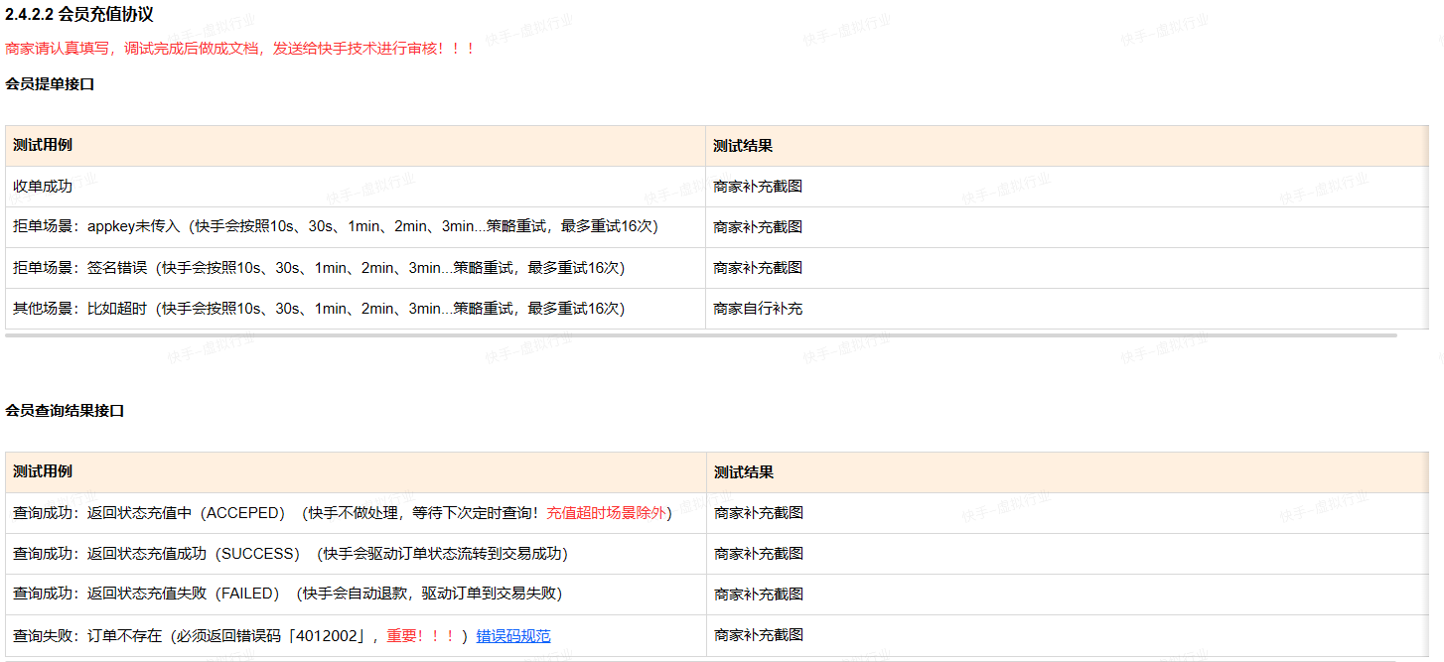Click the red text 充值超时场景除外
Viewport: 1444px width, 662px height.
(606, 513)
